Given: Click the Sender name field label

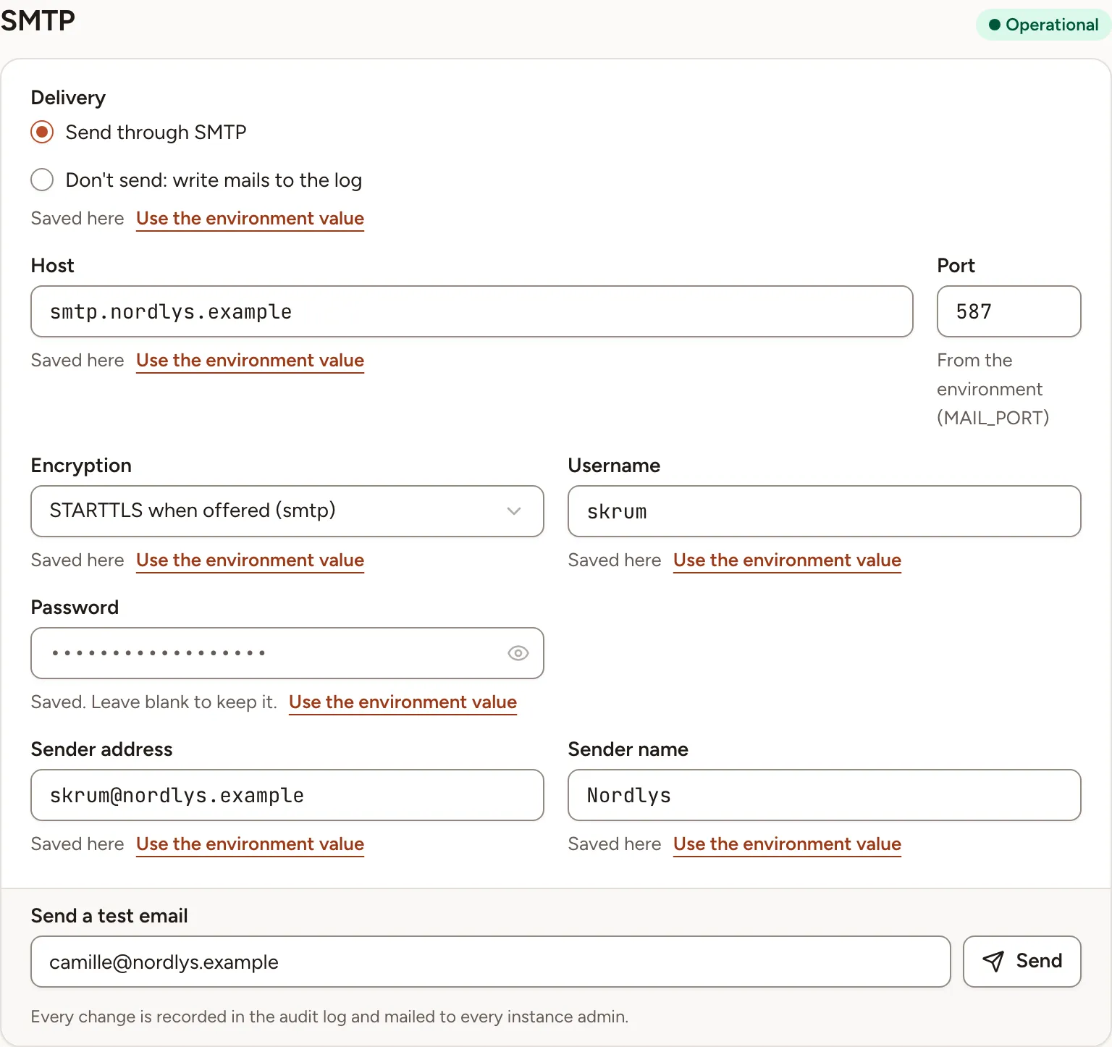Looking at the screenshot, I should click(x=628, y=749).
